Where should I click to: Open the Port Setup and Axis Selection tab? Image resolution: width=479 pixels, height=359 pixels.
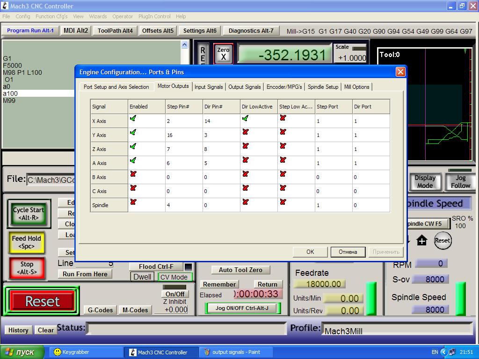(x=116, y=86)
